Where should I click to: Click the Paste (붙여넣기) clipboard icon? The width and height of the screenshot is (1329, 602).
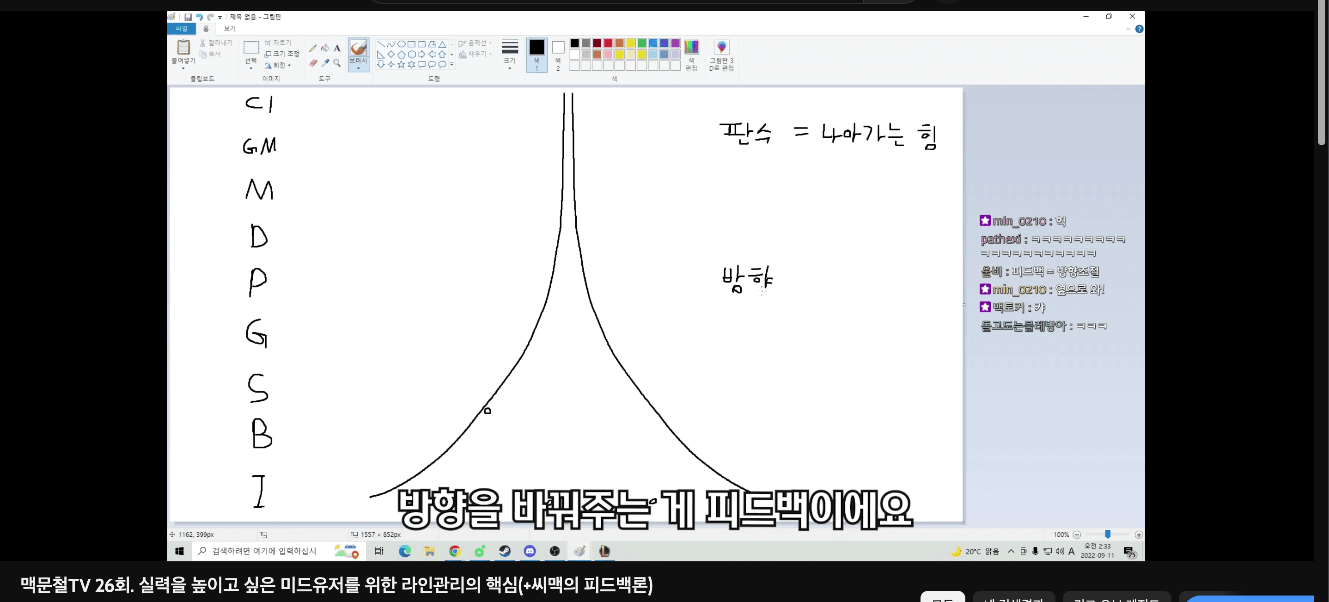pos(183,47)
